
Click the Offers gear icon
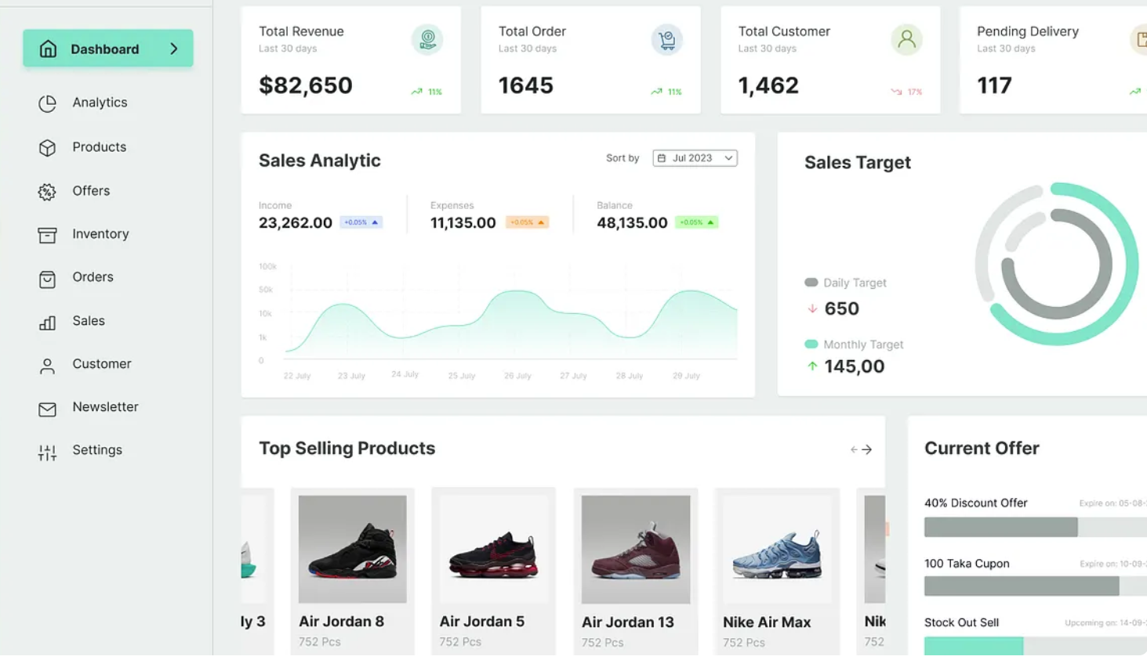[47, 190]
